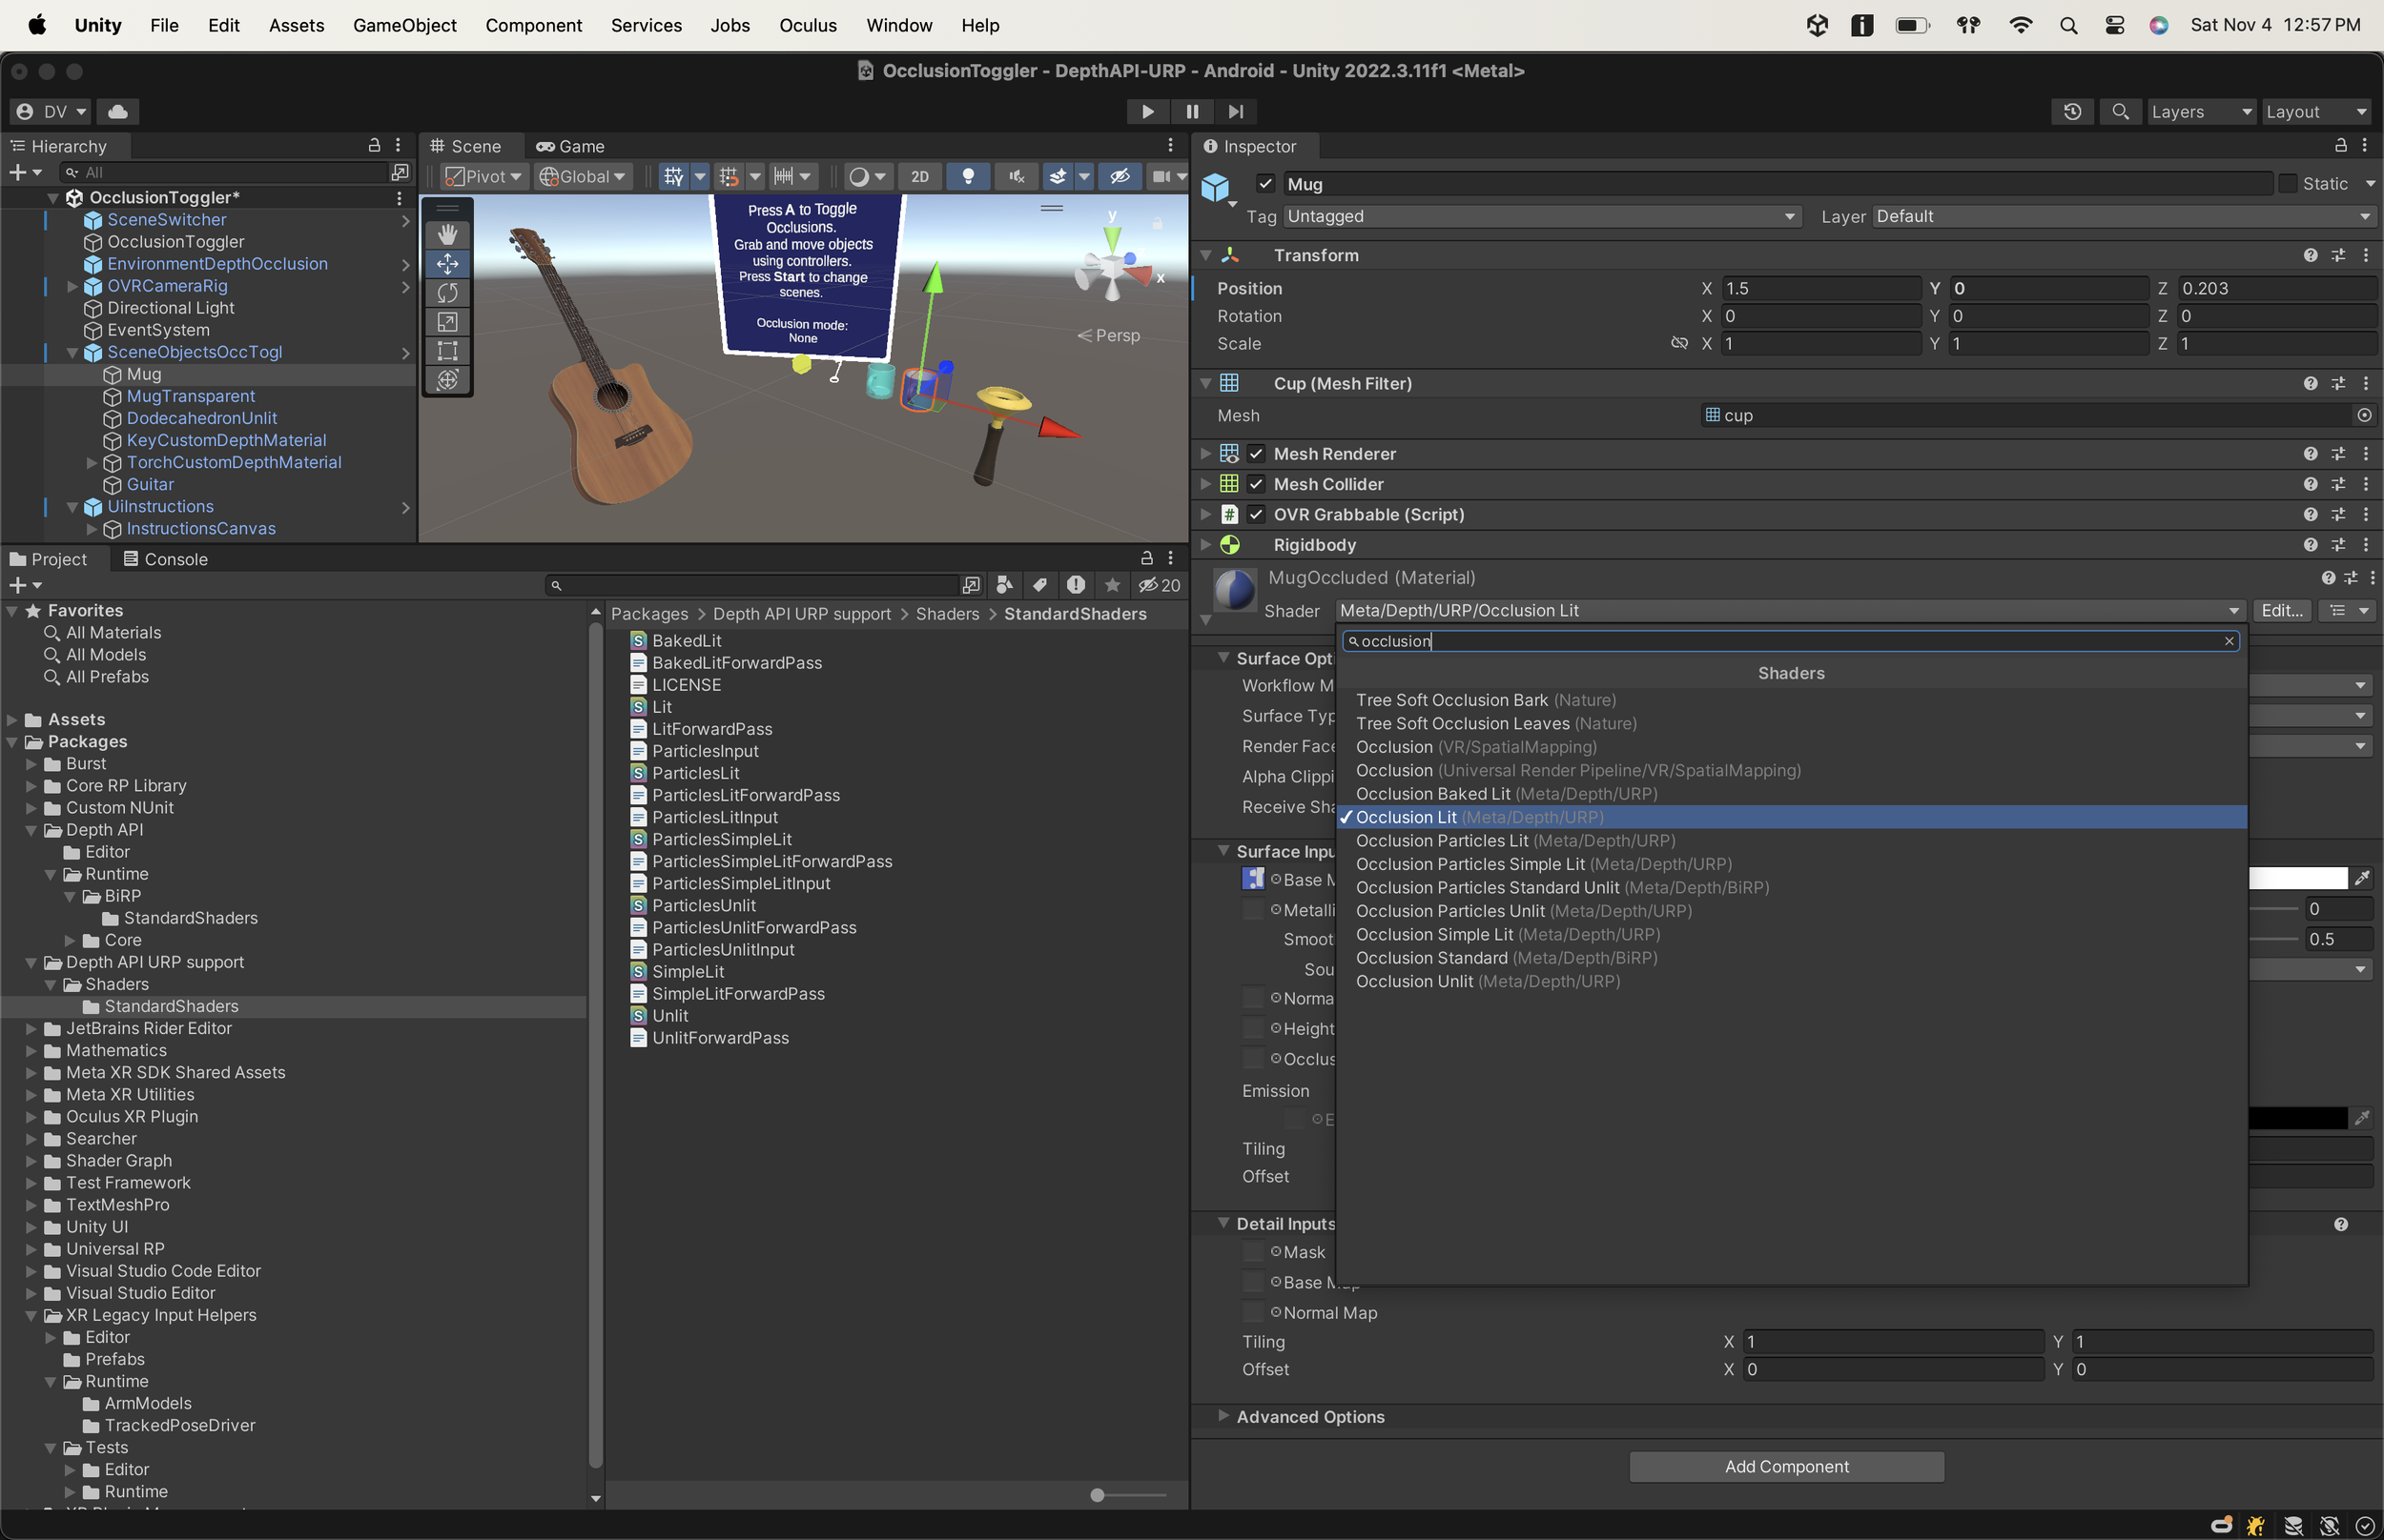Open the Layers dropdown in the top toolbar
2384x1540 pixels.
[x=2200, y=111]
